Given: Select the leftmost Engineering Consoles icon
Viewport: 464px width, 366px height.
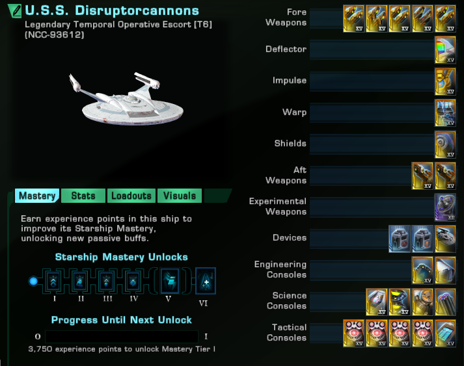Looking at the screenshot, I should click(422, 270).
